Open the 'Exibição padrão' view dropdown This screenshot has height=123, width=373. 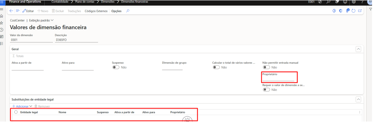pos(41,20)
